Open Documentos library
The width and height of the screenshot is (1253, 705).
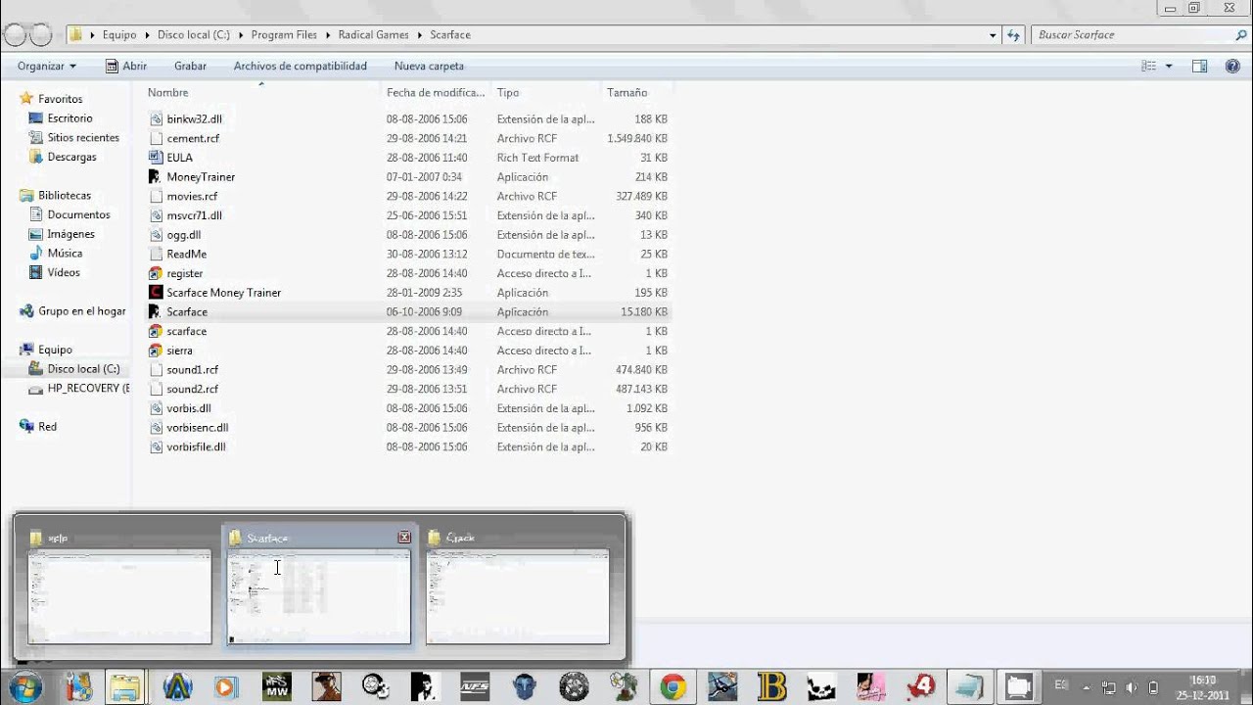point(78,214)
